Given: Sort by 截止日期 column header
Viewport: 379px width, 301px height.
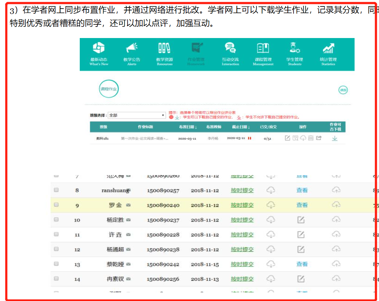Looking at the screenshot, I should coord(238,127).
